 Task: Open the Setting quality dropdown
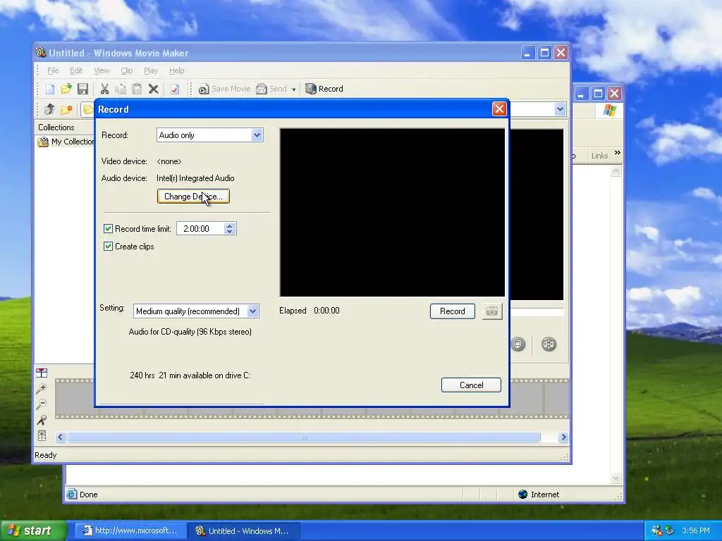coord(253,311)
